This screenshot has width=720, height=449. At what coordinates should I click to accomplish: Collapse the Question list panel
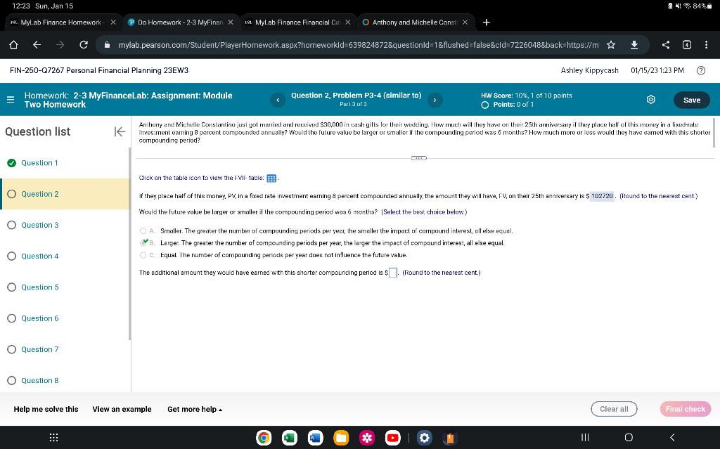120,132
